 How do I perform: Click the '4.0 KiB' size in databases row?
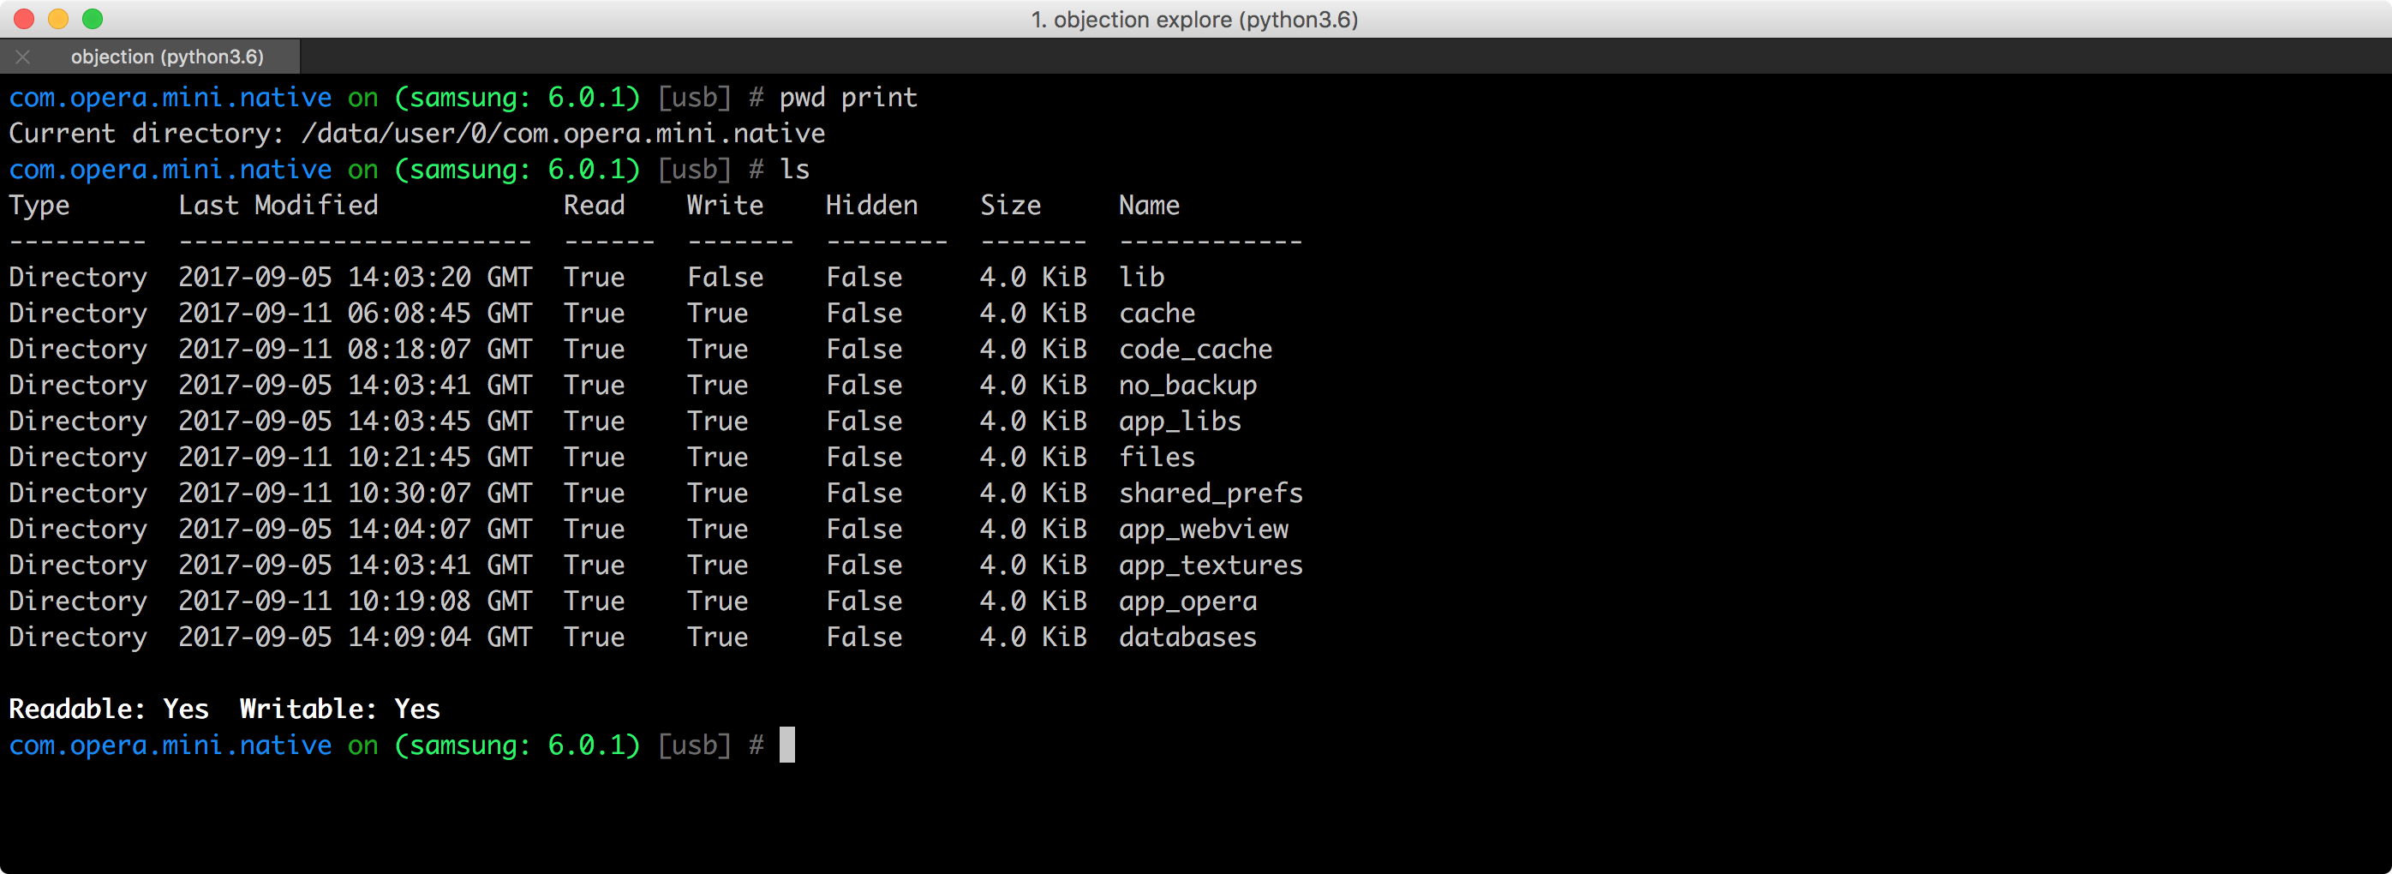1032,638
